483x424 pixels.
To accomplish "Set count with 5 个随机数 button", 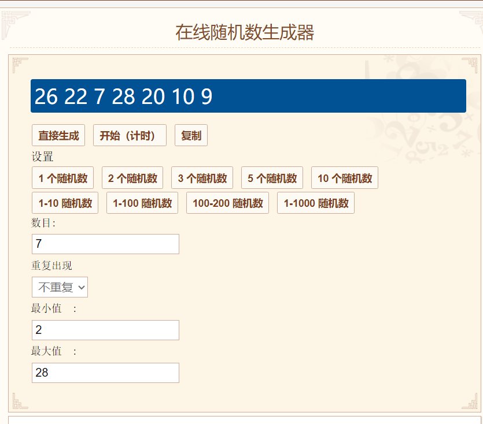I will click(x=272, y=178).
